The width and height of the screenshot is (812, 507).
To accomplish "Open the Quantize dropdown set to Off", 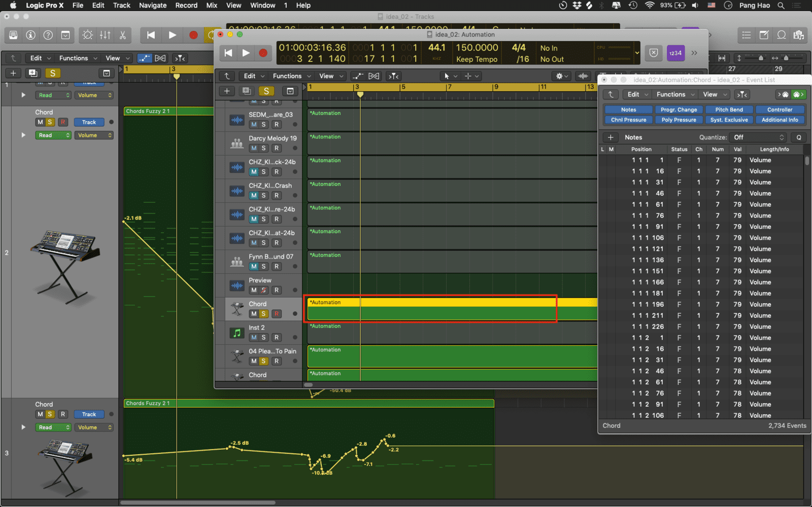I will (758, 137).
